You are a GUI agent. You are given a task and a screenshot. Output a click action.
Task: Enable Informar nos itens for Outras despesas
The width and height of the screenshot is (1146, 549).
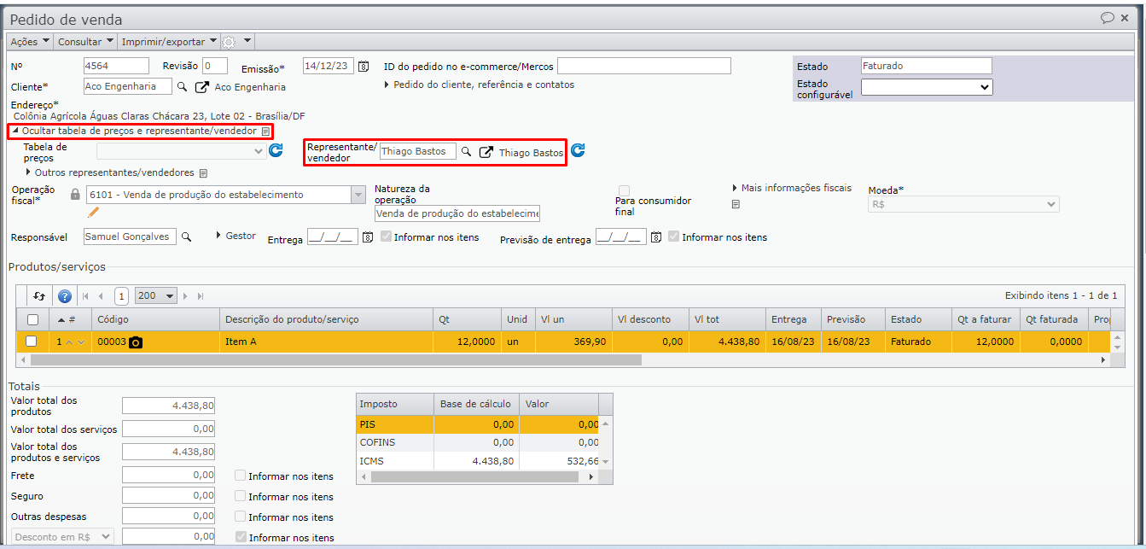[x=240, y=517]
